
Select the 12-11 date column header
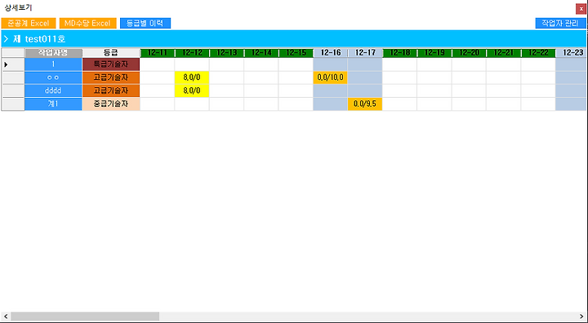pos(158,53)
